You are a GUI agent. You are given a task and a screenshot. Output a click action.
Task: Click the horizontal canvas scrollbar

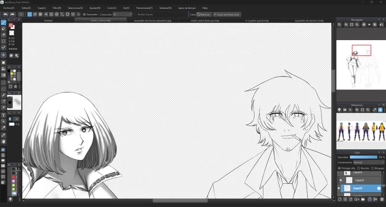click(x=180, y=200)
